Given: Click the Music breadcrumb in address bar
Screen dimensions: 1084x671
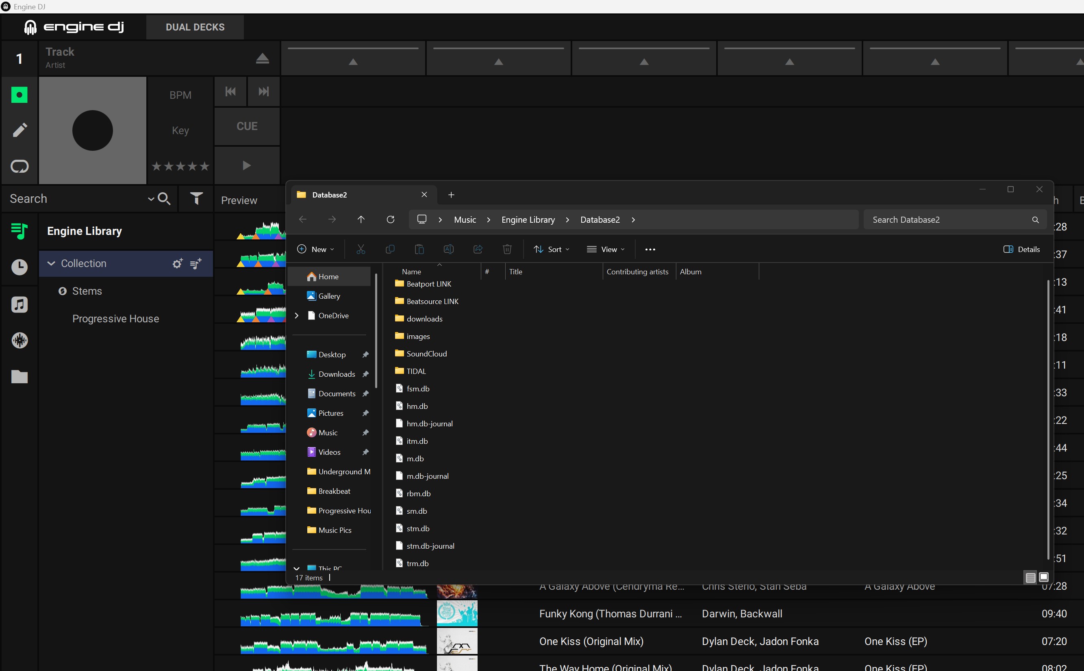Looking at the screenshot, I should (465, 220).
